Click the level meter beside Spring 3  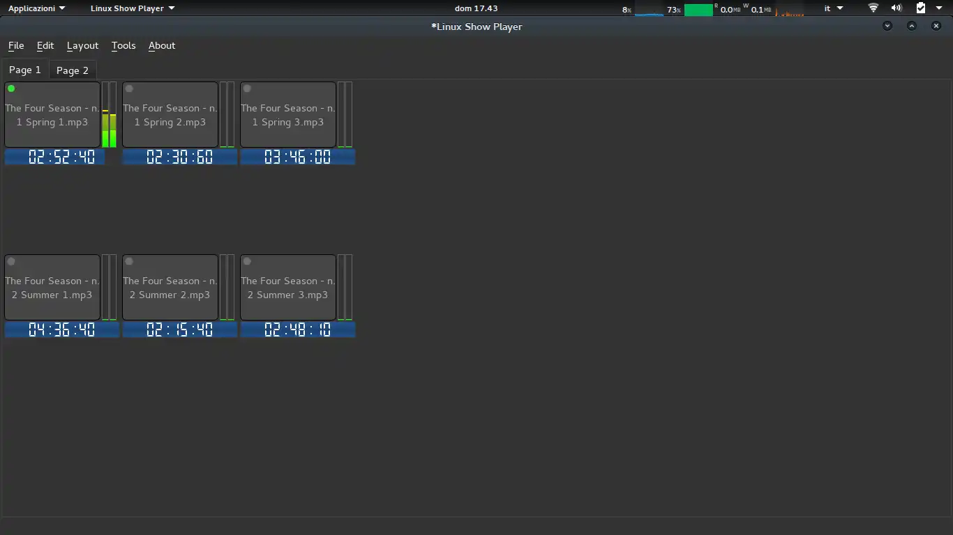pyautogui.click(x=345, y=115)
